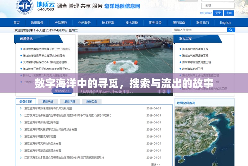Focus the 请输入关键字 search field
Viewport: 248px width, 166px height.
(x=199, y=30)
